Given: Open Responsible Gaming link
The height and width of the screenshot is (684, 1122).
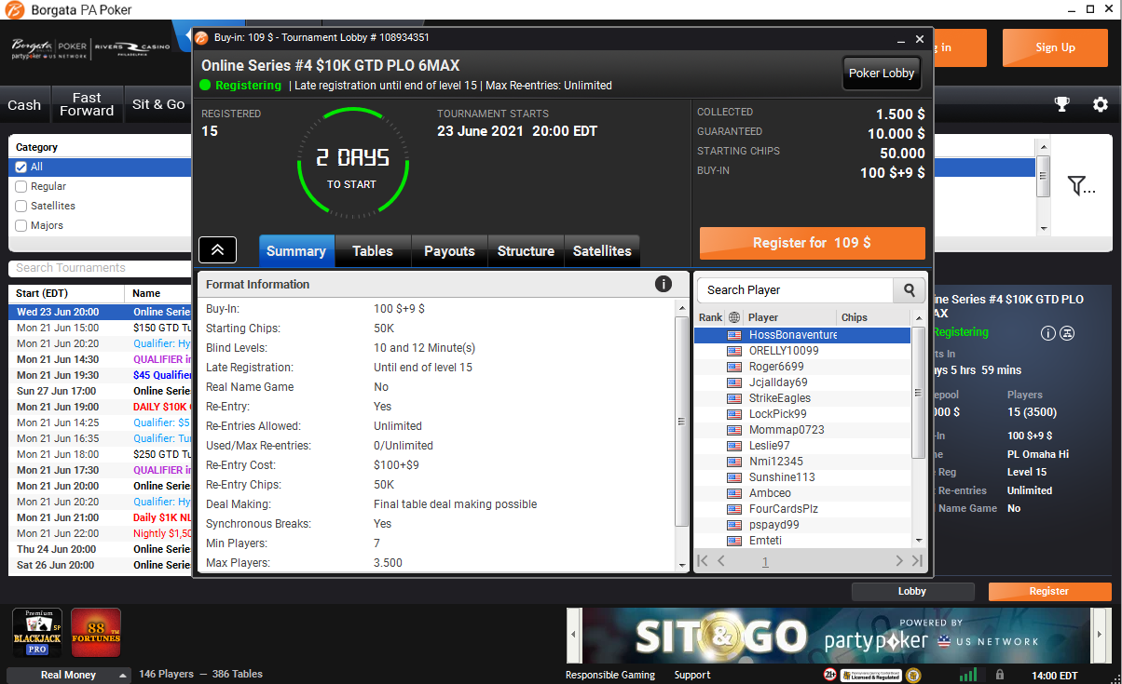Looking at the screenshot, I should pyautogui.click(x=610, y=676).
